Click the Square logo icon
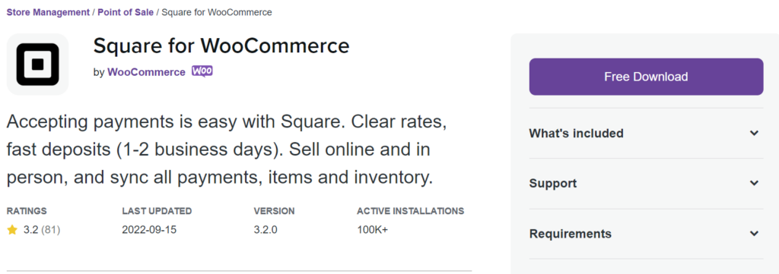Viewport: 779px width, 274px height. coord(38,65)
